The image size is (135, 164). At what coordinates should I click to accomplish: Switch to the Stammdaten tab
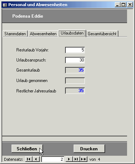click(15, 34)
